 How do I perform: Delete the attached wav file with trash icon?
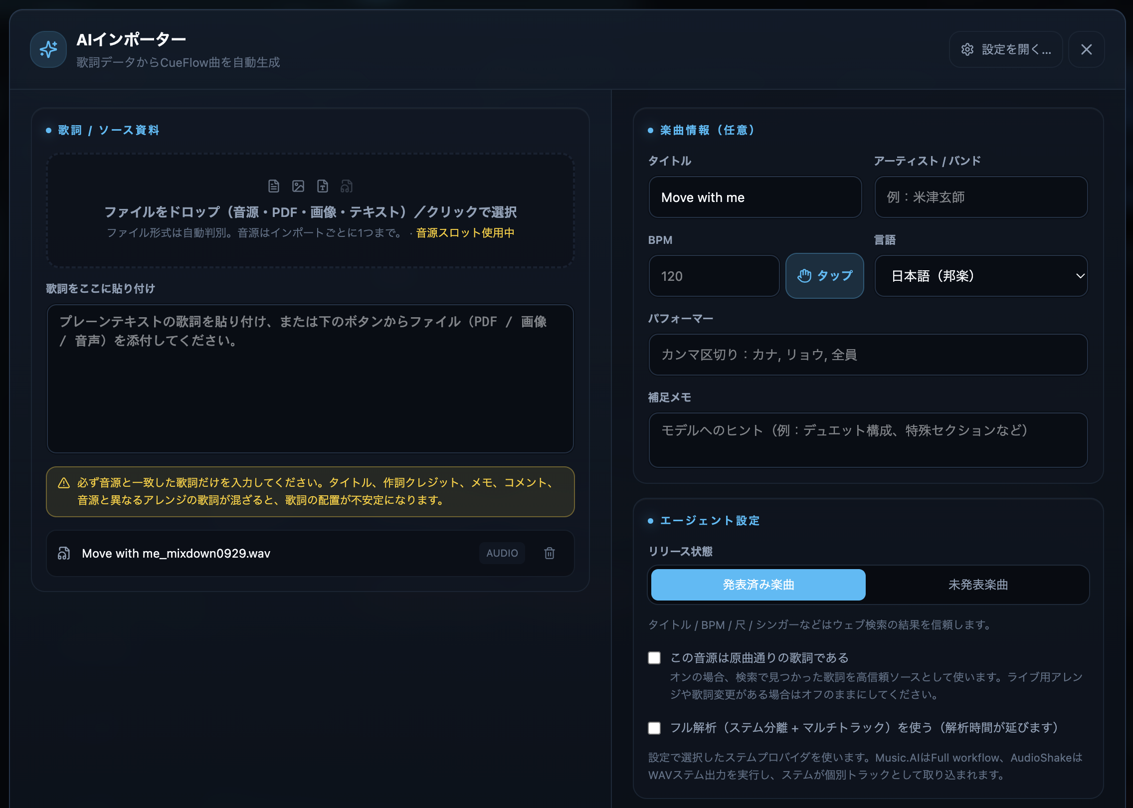(550, 553)
